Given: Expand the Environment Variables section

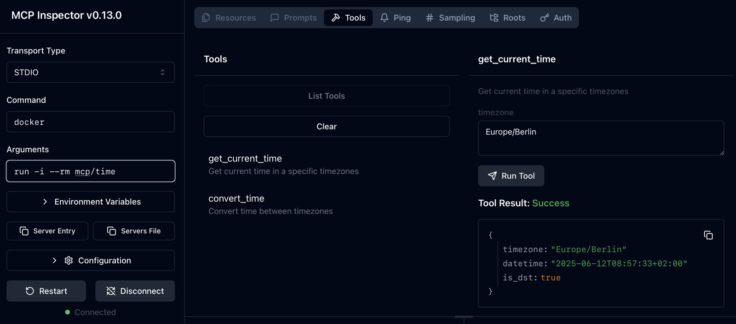Looking at the screenshot, I should pyautogui.click(x=91, y=202).
